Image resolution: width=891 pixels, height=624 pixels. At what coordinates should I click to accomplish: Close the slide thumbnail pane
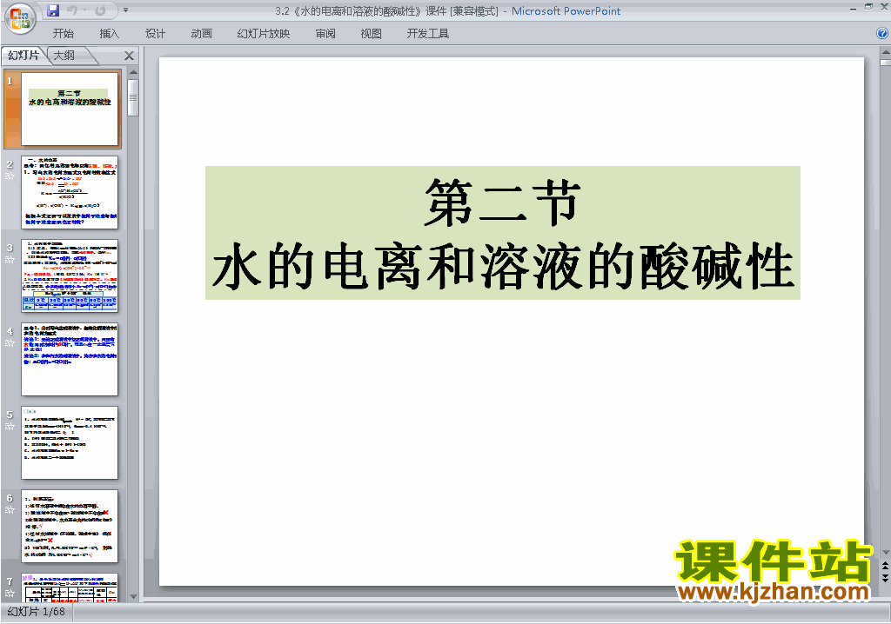[129, 56]
